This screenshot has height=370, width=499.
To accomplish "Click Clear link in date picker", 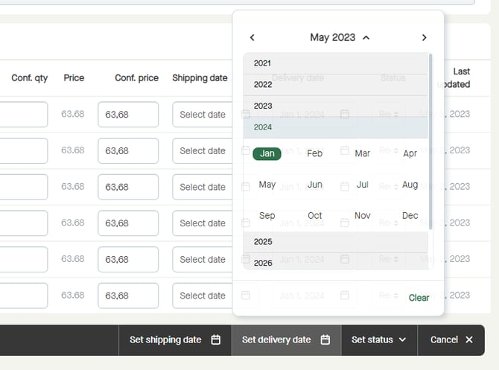I will [419, 298].
